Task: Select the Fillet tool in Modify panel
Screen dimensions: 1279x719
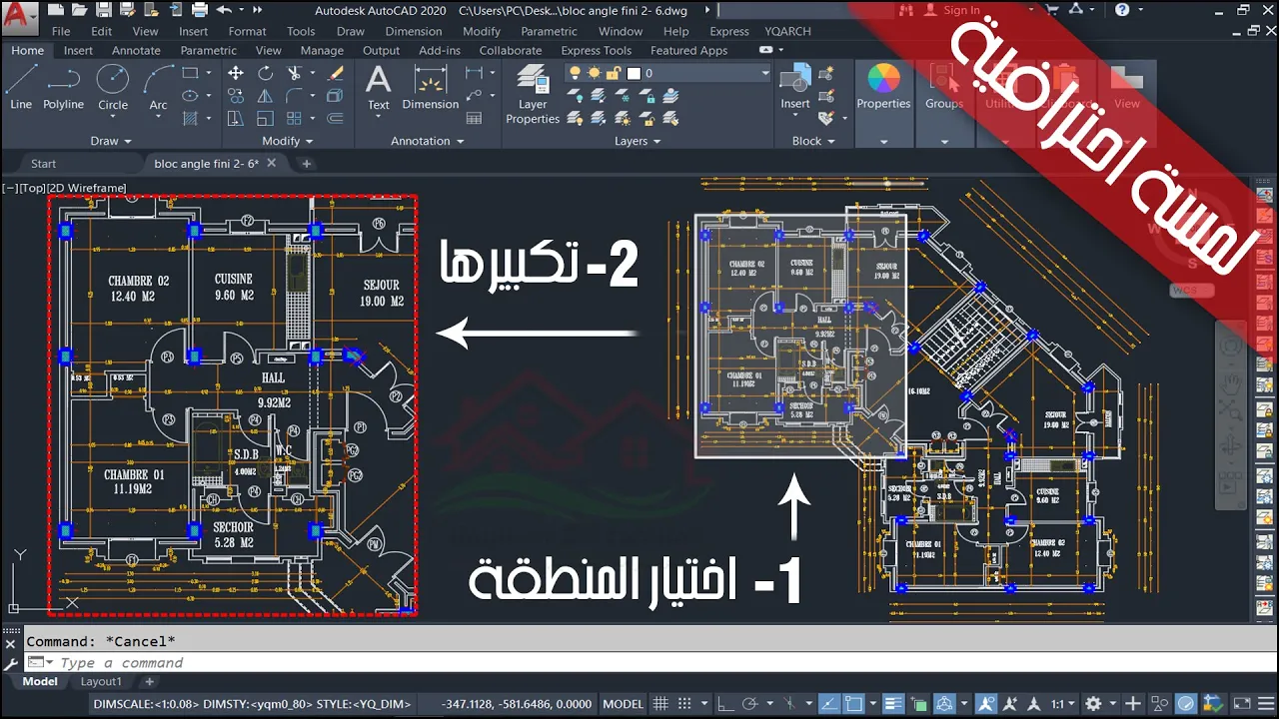Action: tap(295, 96)
